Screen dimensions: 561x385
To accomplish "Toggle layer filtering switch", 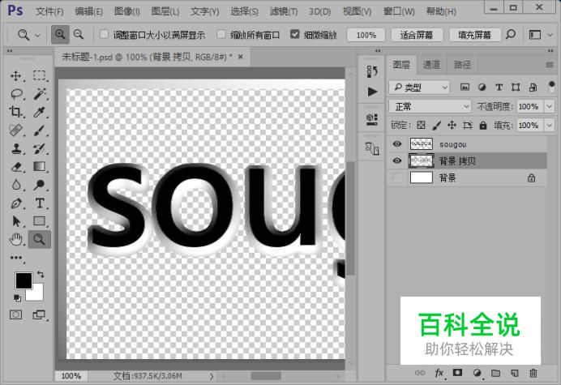I will click(551, 87).
